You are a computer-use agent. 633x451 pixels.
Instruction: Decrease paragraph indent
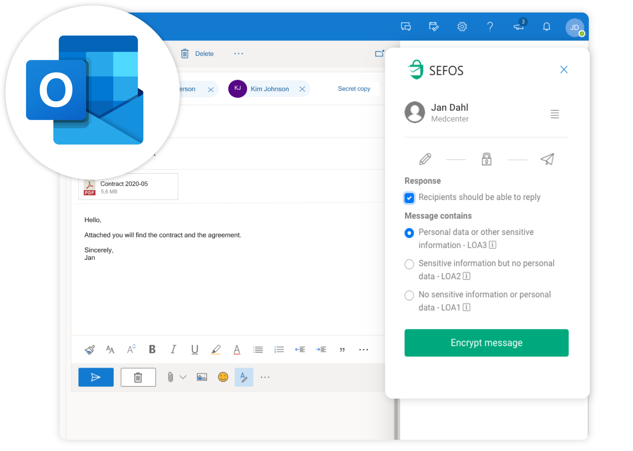point(300,350)
